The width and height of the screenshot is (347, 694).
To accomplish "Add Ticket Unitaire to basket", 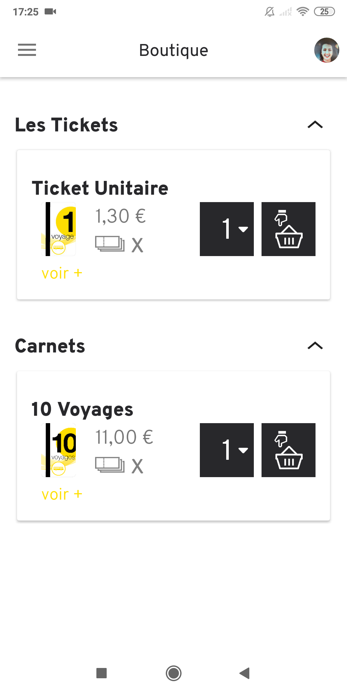I will click(x=288, y=229).
